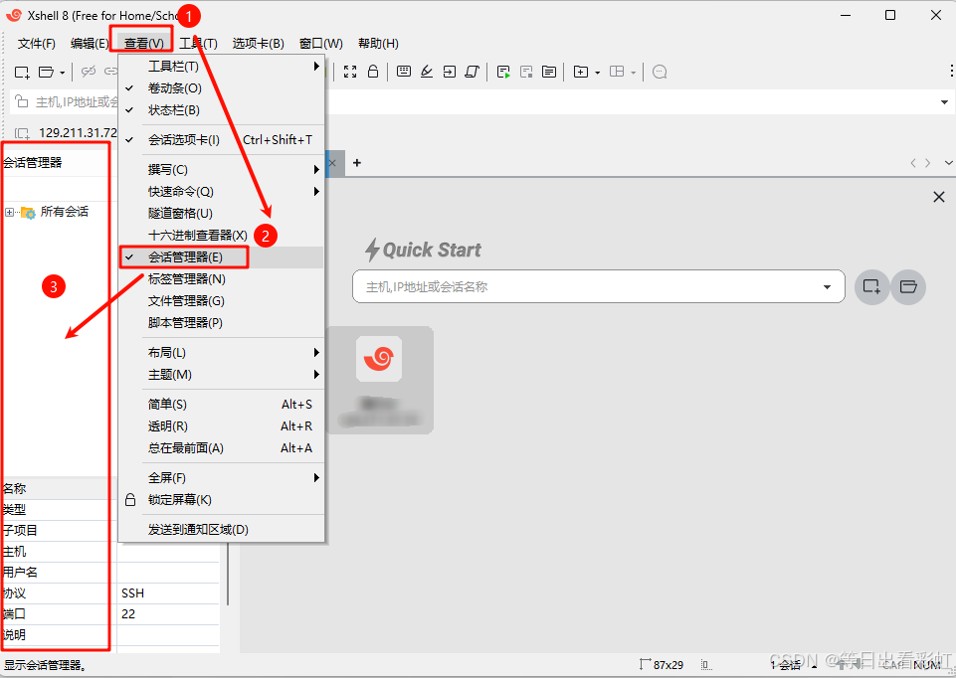Open the 编辑(E) menu
Screen dimensions: 956x678
pyautogui.click(x=89, y=44)
